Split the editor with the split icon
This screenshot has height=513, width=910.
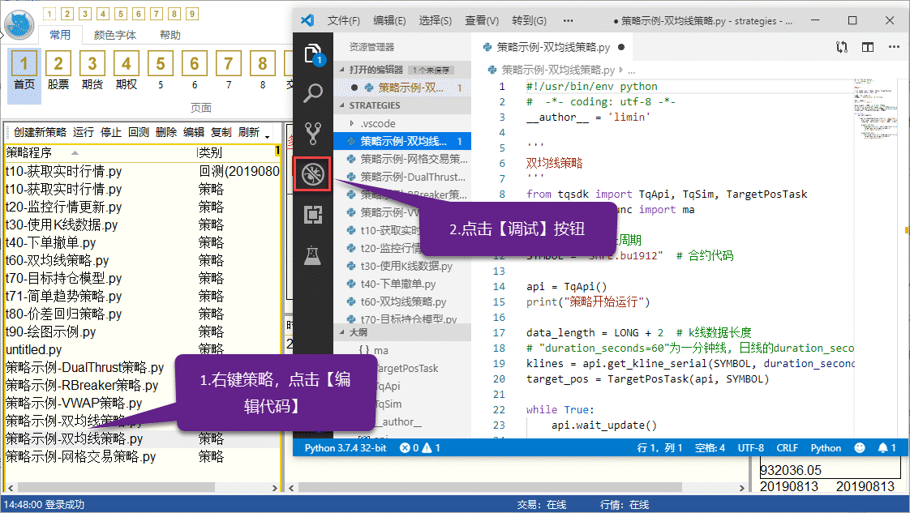(868, 47)
